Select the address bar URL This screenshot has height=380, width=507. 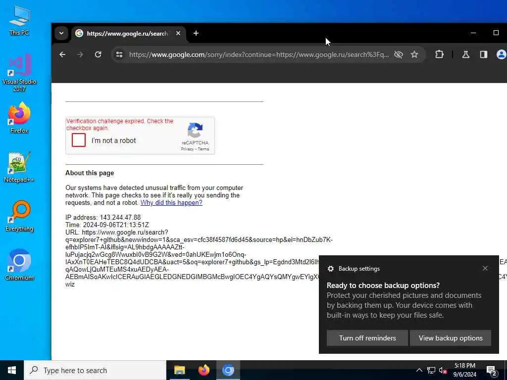point(258,54)
